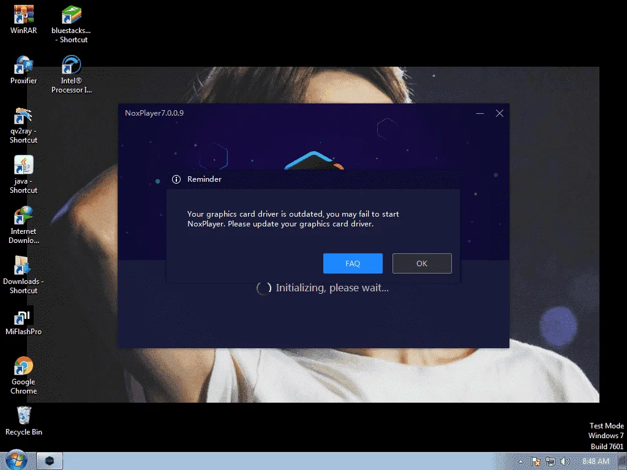The height and width of the screenshot is (470, 627).
Task: Select the java shortcut icon
Action: click(24, 174)
